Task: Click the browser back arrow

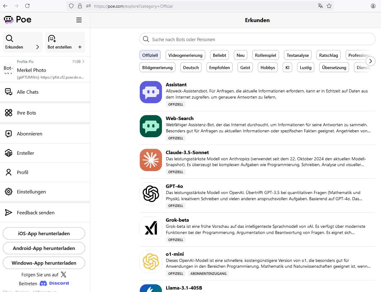Action: (x=5, y=6)
